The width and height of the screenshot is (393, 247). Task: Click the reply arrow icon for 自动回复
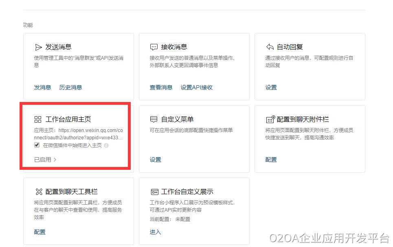270,47
